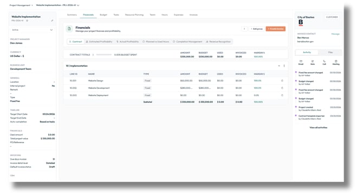Select the Financials tab
The height and width of the screenshot is (195, 363).
[88, 15]
